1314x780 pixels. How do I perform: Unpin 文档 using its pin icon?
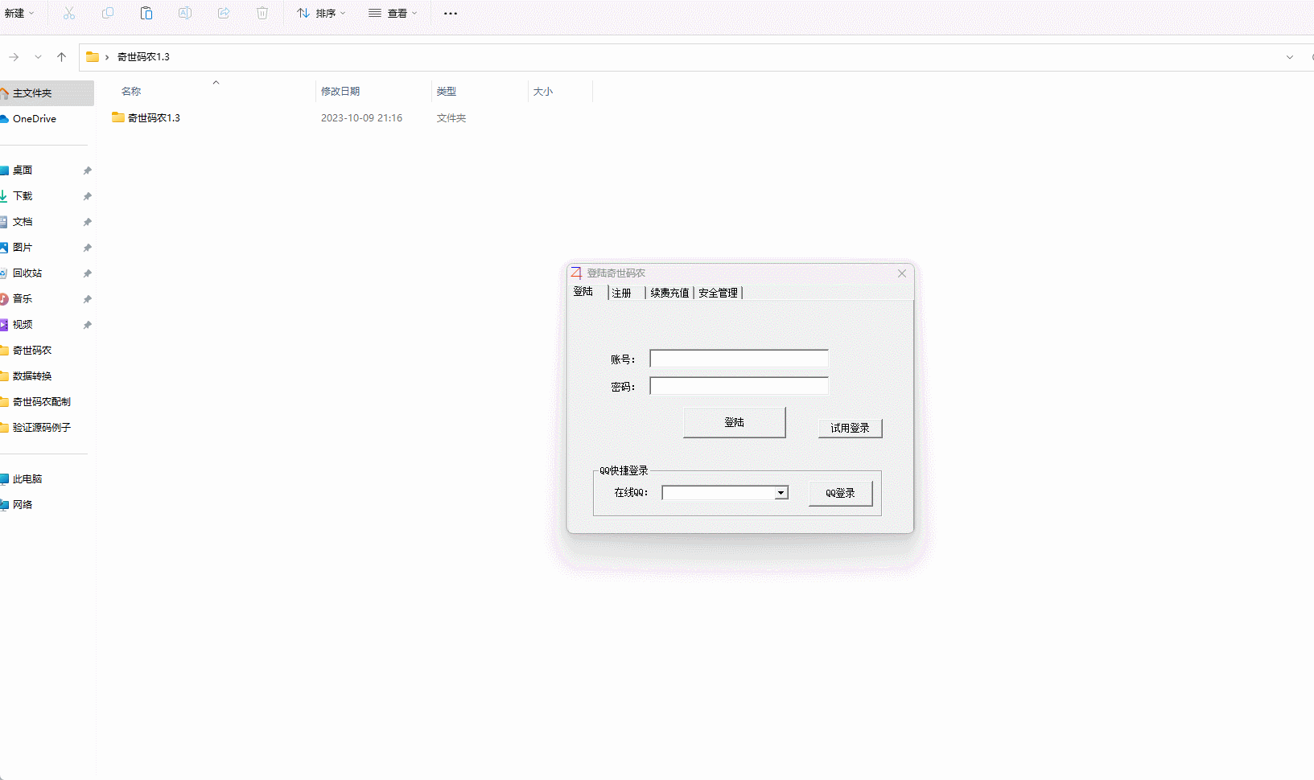[x=87, y=222]
